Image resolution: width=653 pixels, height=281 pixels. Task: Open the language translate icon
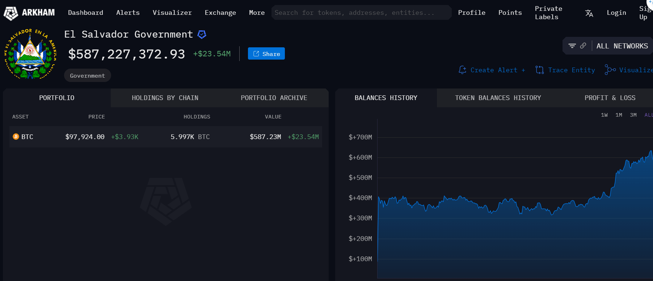point(589,13)
